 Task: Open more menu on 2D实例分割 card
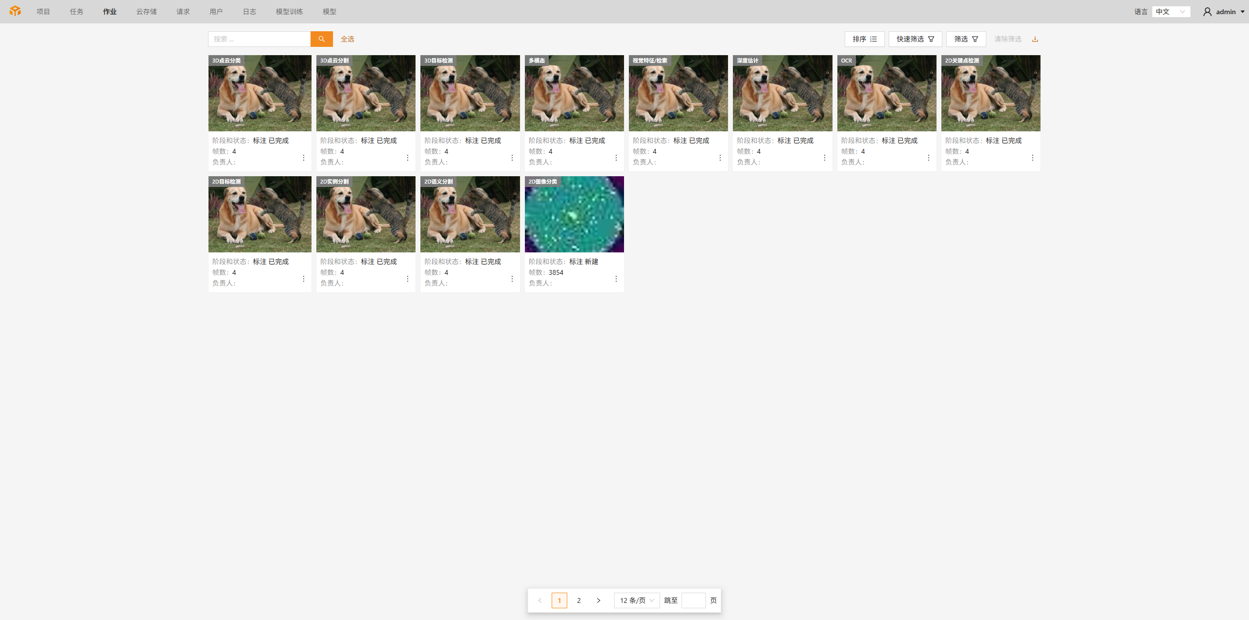(x=407, y=279)
